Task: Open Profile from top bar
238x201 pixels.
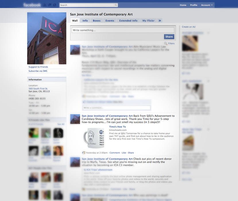Action: 194,5
